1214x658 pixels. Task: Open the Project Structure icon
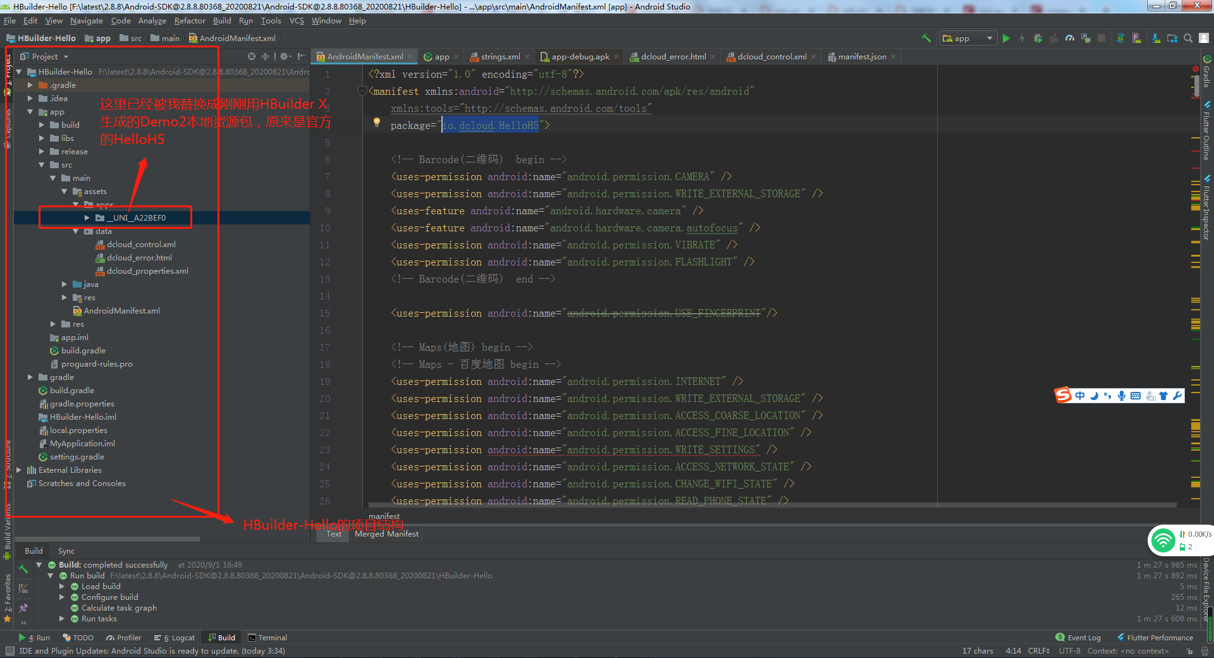[1172, 38]
